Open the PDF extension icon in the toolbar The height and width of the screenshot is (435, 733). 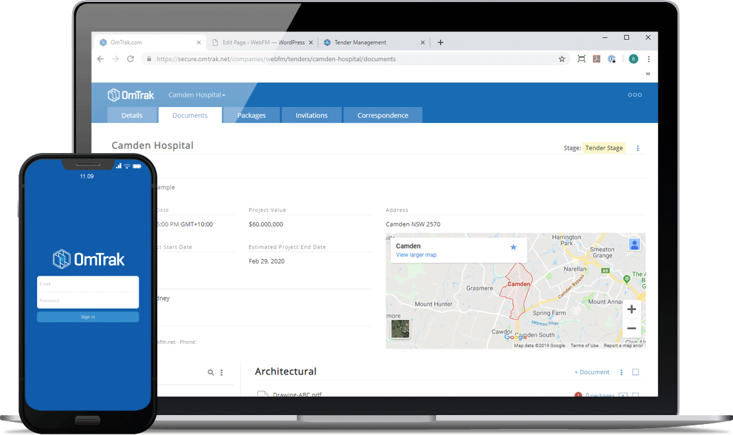tap(596, 59)
